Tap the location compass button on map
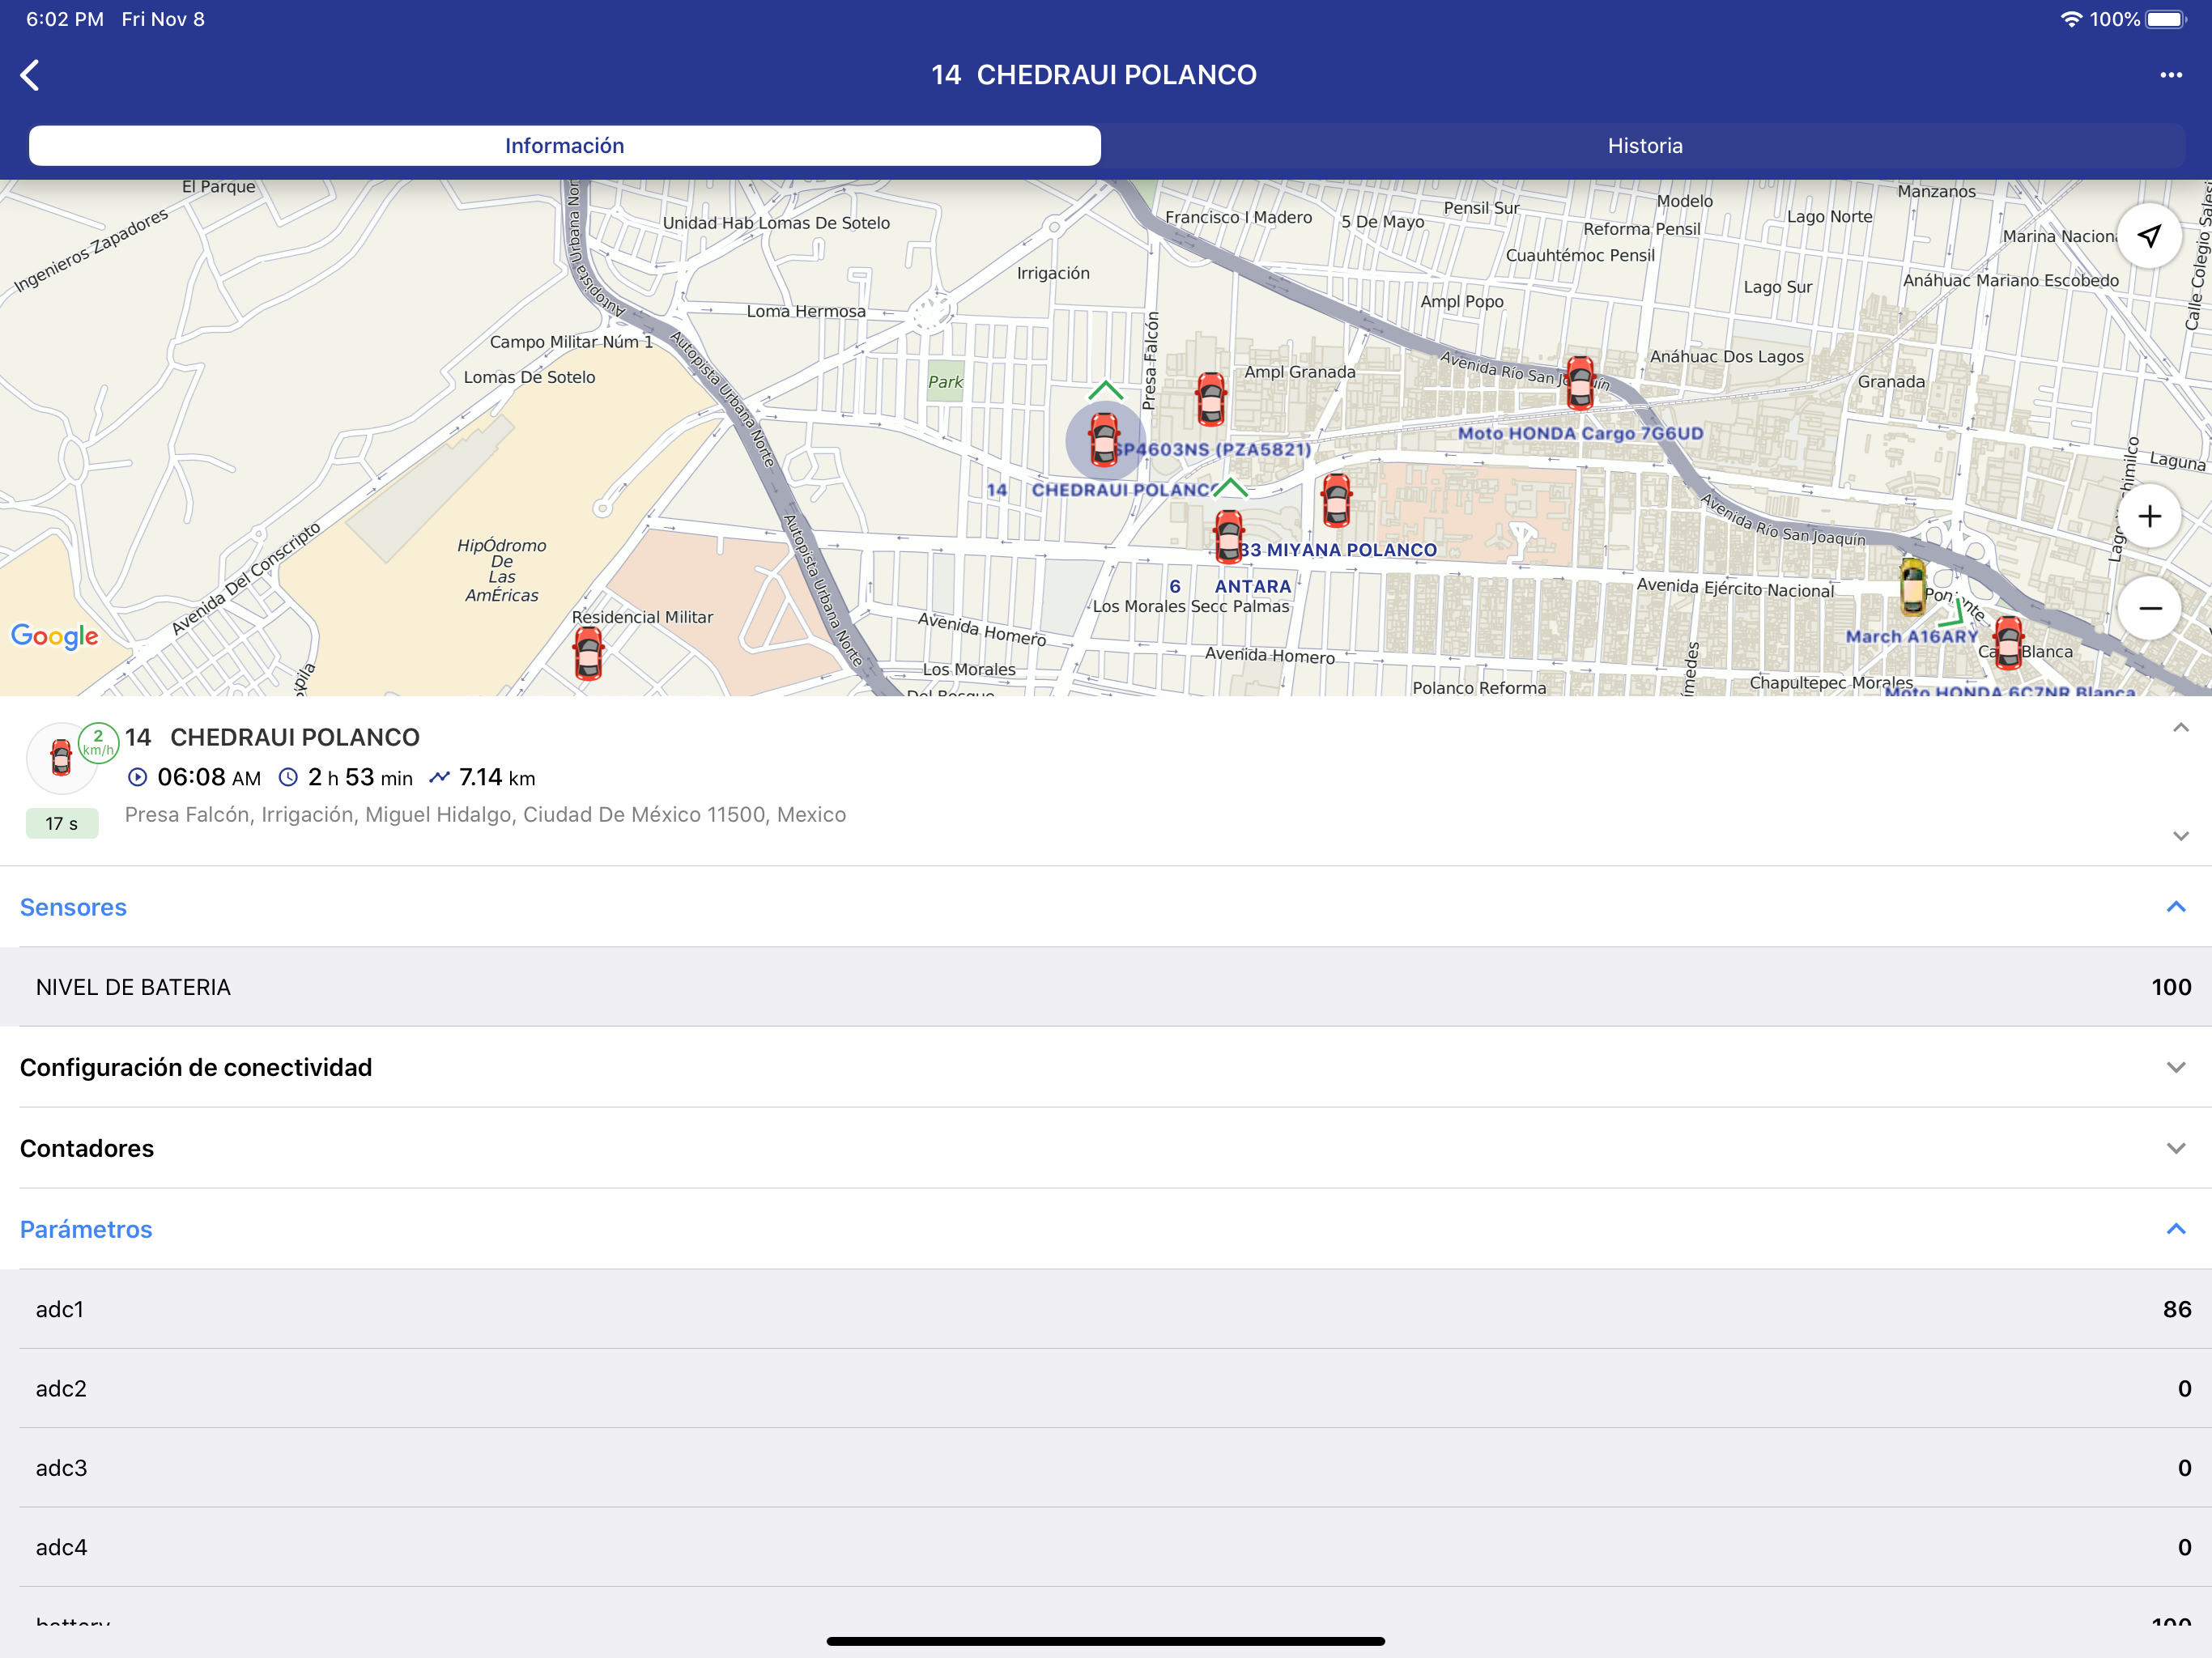This screenshot has width=2212, height=1658. pyautogui.click(x=2149, y=236)
